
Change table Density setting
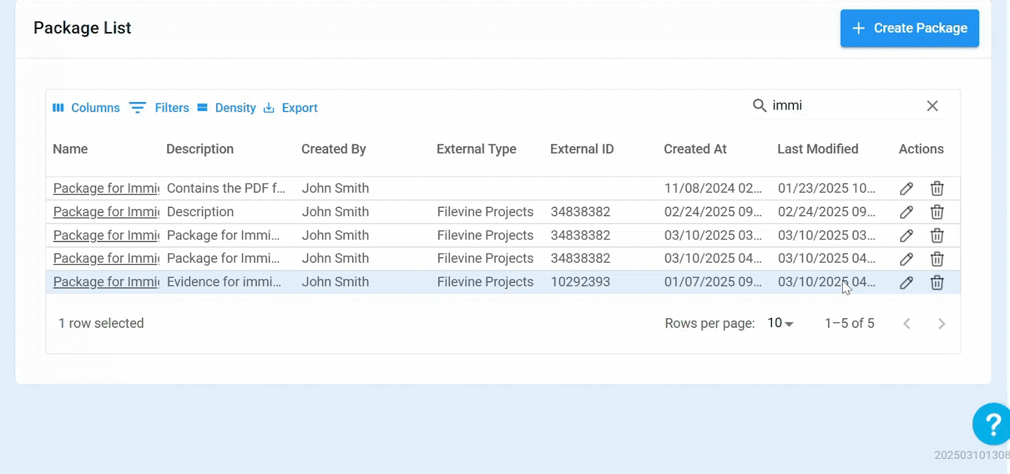[x=227, y=108]
